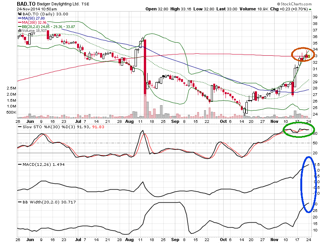326x243 pixels.
Task: Select the Volume 18,937 legend entry
Action: 34,31
